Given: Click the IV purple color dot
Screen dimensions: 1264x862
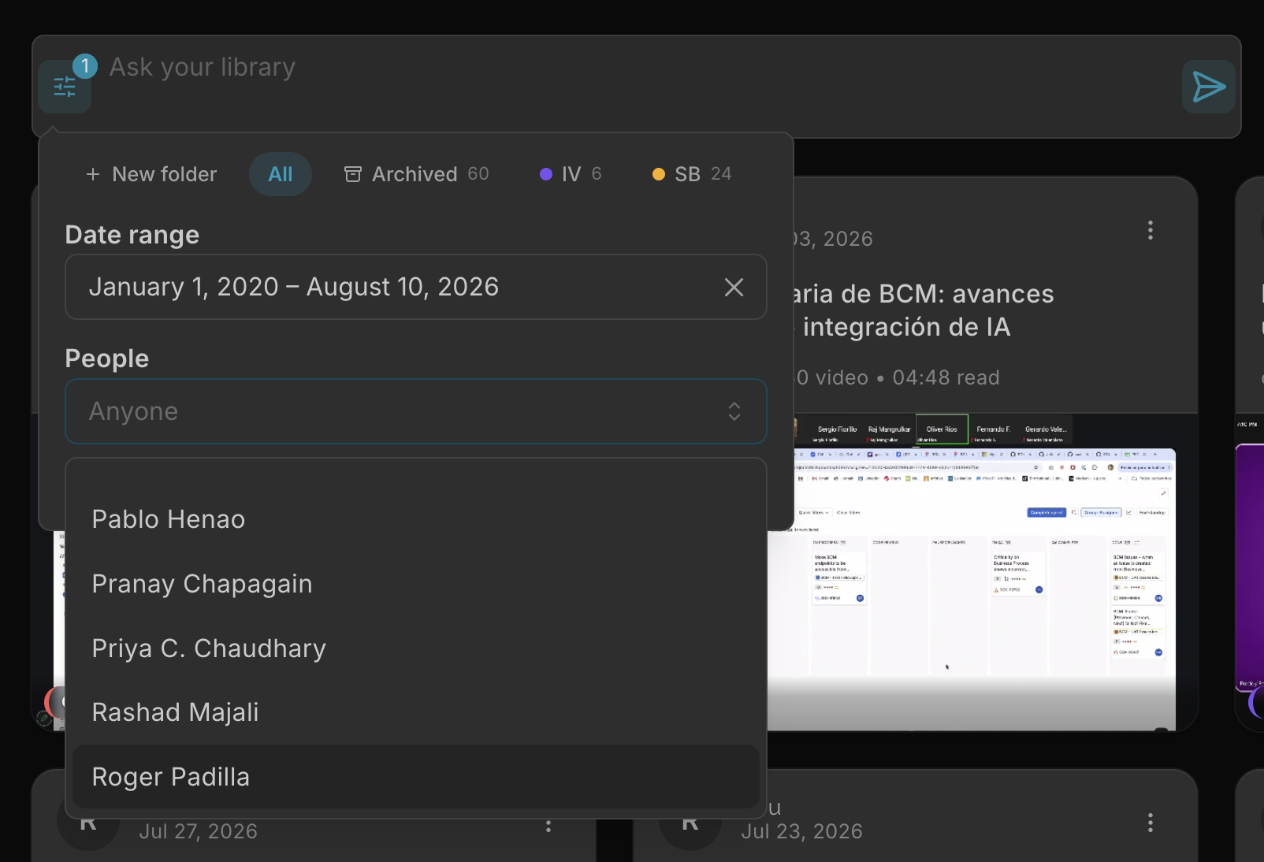Looking at the screenshot, I should (x=546, y=174).
